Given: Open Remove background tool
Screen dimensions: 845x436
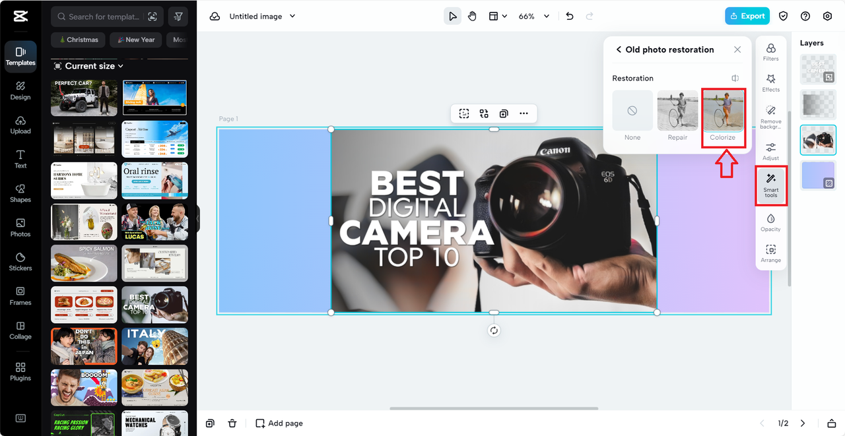Looking at the screenshot, I should pos(770,115).
